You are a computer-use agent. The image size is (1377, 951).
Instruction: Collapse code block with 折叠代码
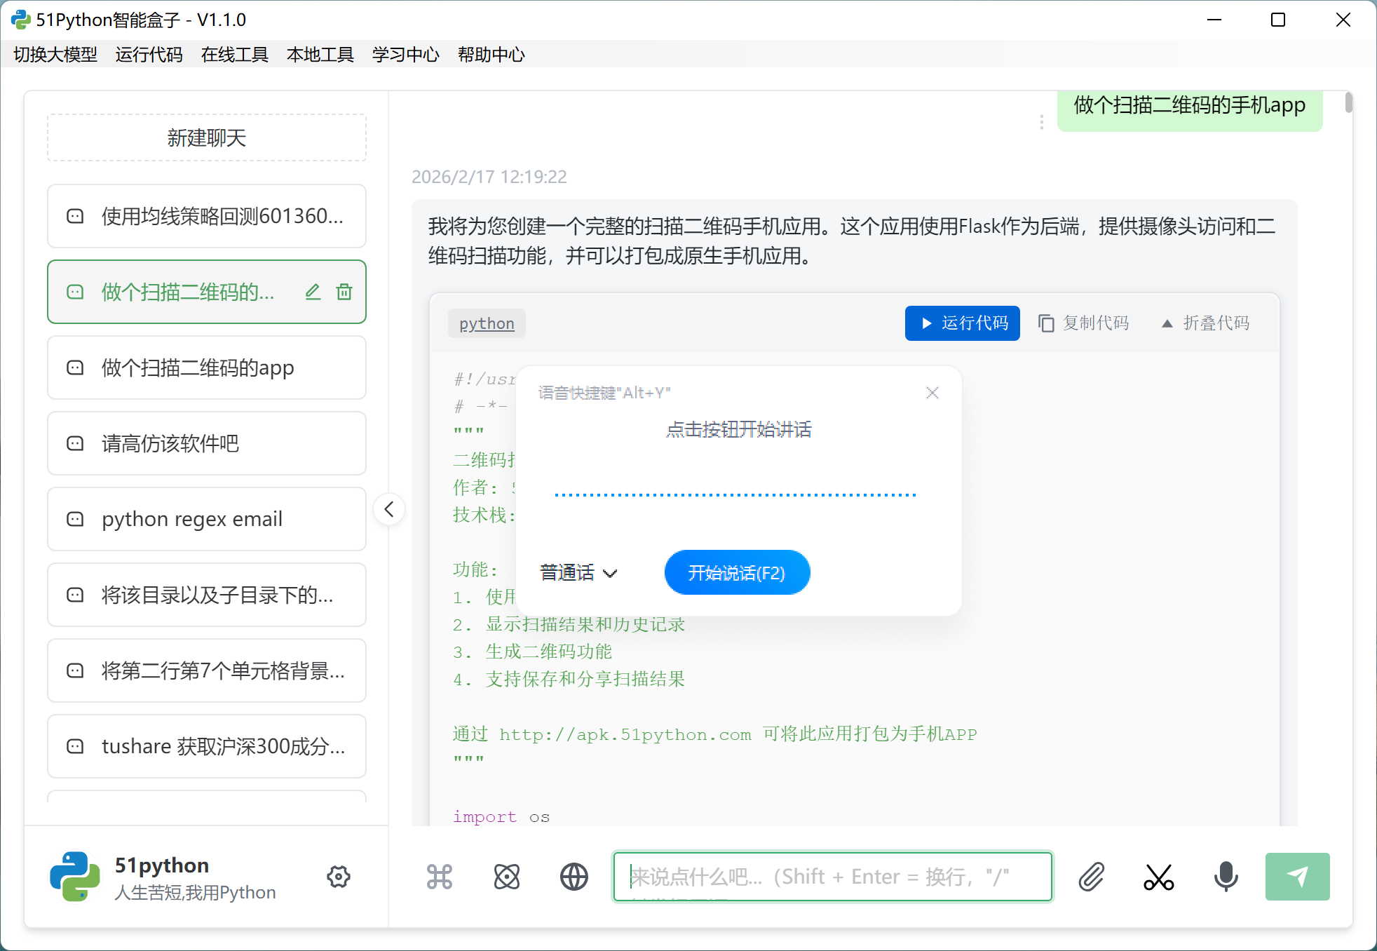1206,323
